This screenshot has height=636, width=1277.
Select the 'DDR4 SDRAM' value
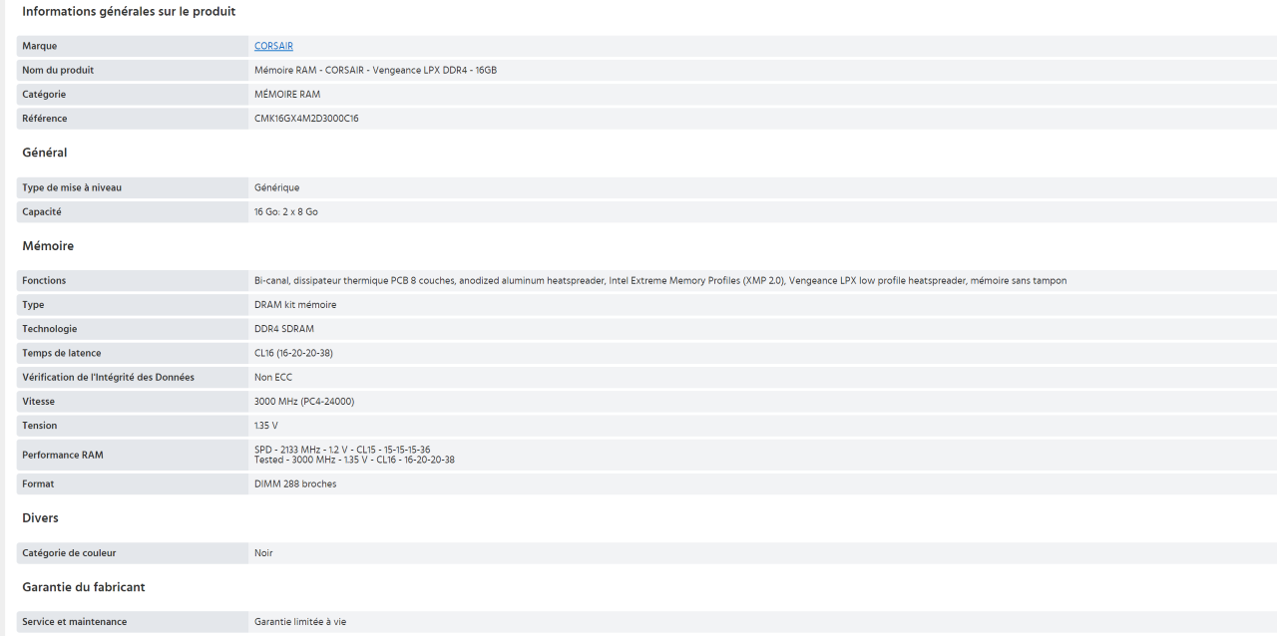tap(284, 328)
